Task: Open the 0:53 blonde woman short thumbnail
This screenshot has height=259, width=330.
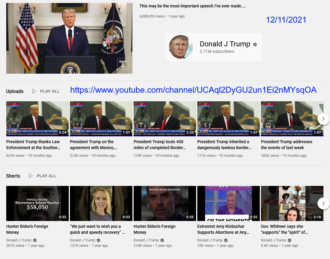Action: pos(101,203)
